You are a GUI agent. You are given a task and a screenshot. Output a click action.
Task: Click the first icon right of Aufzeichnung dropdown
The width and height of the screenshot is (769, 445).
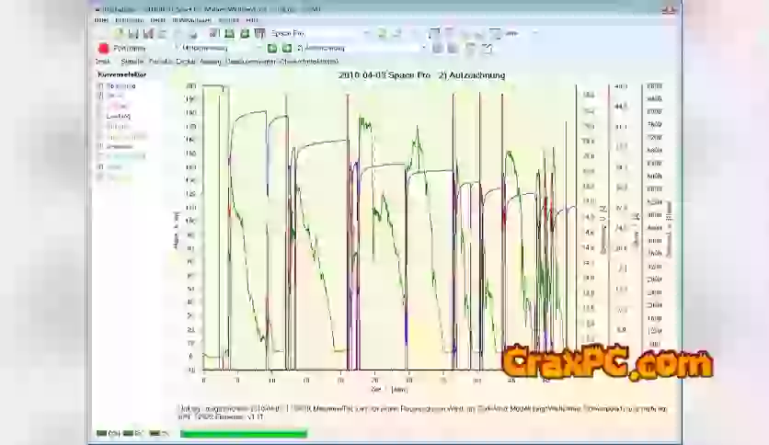coord(438,48)
